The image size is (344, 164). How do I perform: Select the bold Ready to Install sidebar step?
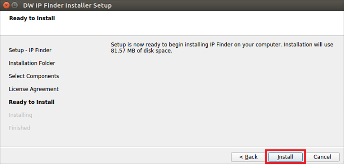click(32, 102)
